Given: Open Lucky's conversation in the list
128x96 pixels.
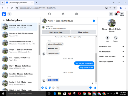Looking at the screenshot, I should click(19, 83).
